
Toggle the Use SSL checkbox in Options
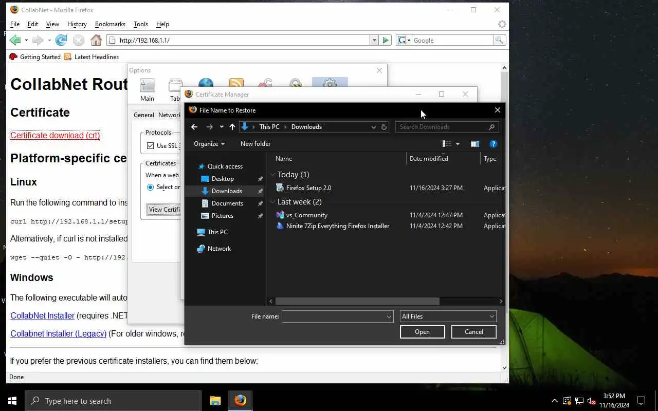(x=150, y=146)
